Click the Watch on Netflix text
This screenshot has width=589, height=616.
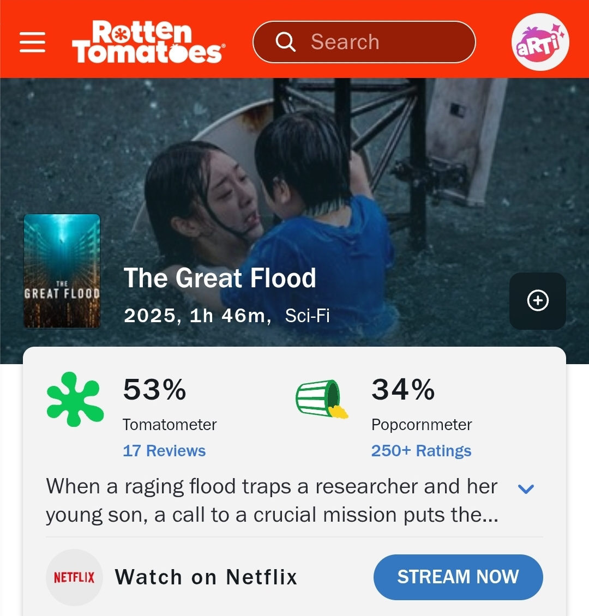(206, 577)
